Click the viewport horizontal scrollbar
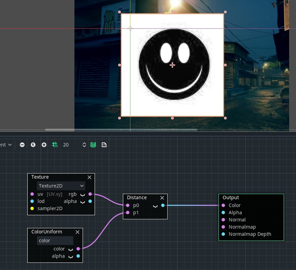This screenshot has height=270, width=296. [121, 129]
